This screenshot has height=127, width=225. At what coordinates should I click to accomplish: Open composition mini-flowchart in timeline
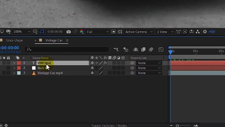click(116, 49)
